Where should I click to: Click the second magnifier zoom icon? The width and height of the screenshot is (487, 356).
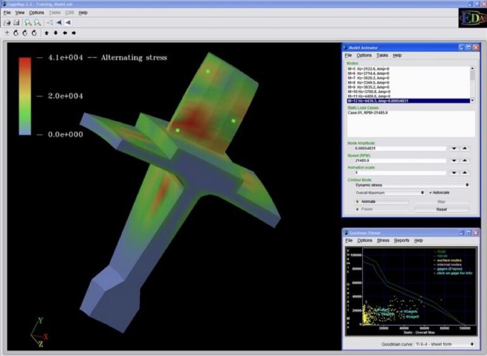[37, 22]
